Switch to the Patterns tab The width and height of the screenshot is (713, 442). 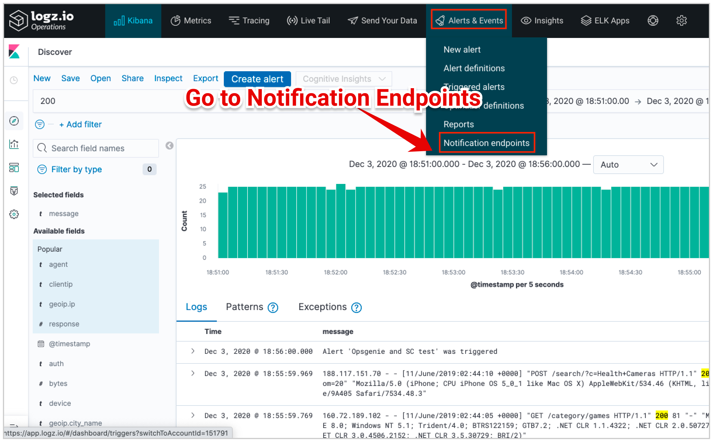[x=245, y=307]
